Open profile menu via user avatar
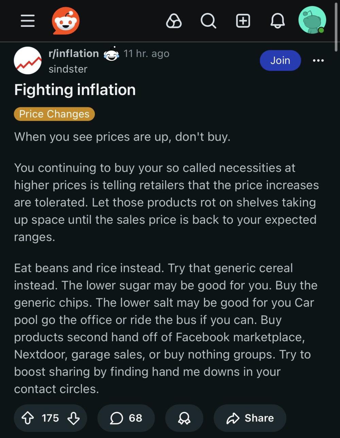This screenshot has width=340, height=438. click(x=312, y=20)
